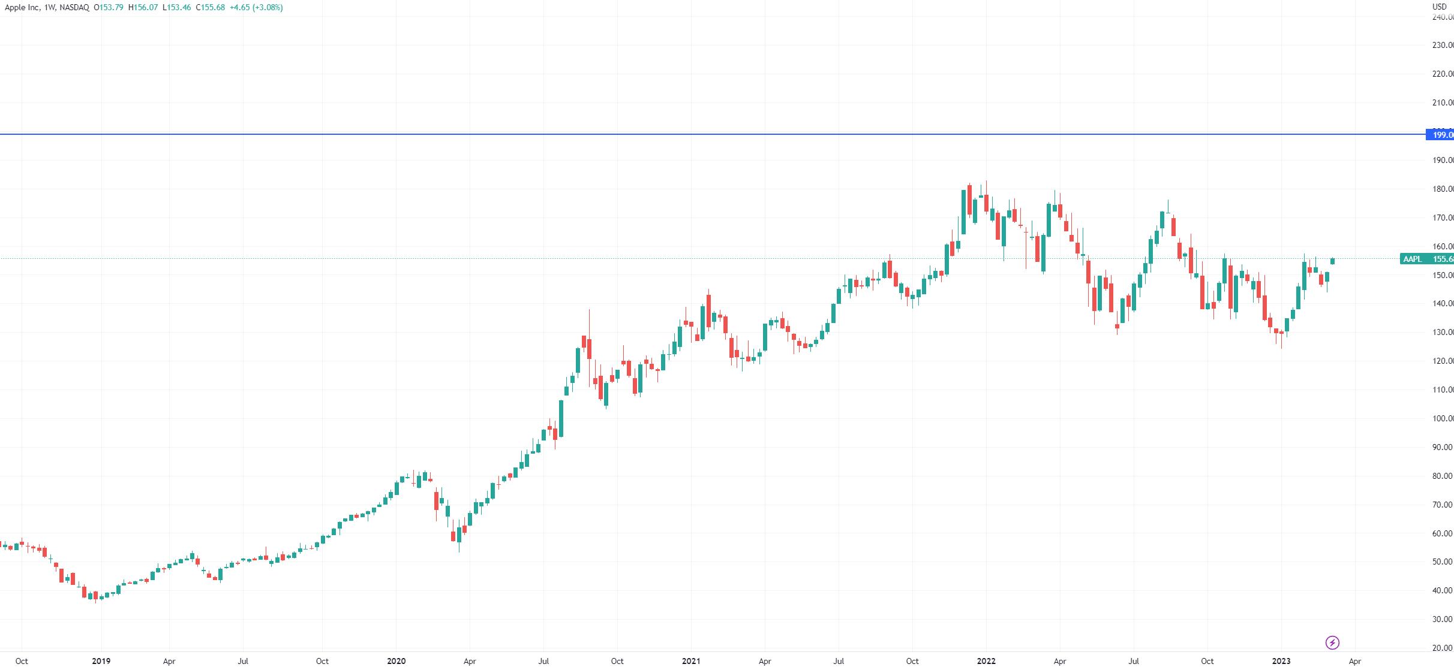Click the 2019 label on the time axis
1454x667 pixels.
click(x=101, y=661)
